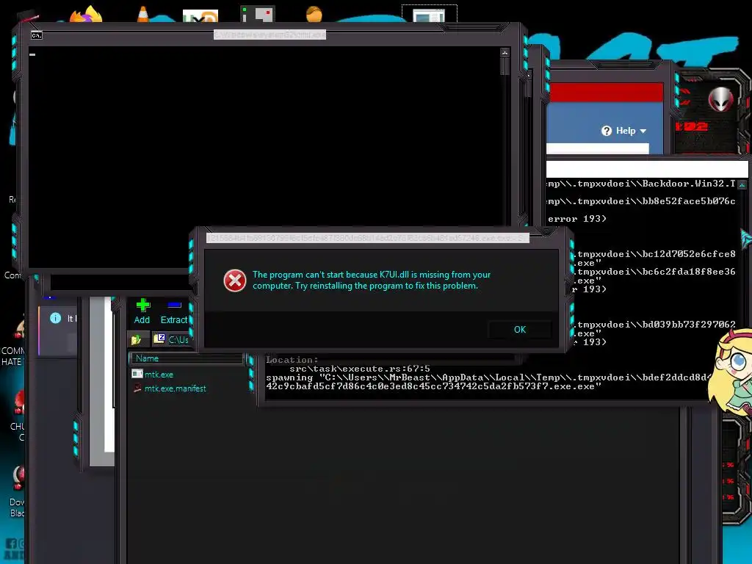Image resolution: width=752 pixels, height=564 pixels.
Task: Select mtk.exe.manifest in file list
Action: (175, 388)
